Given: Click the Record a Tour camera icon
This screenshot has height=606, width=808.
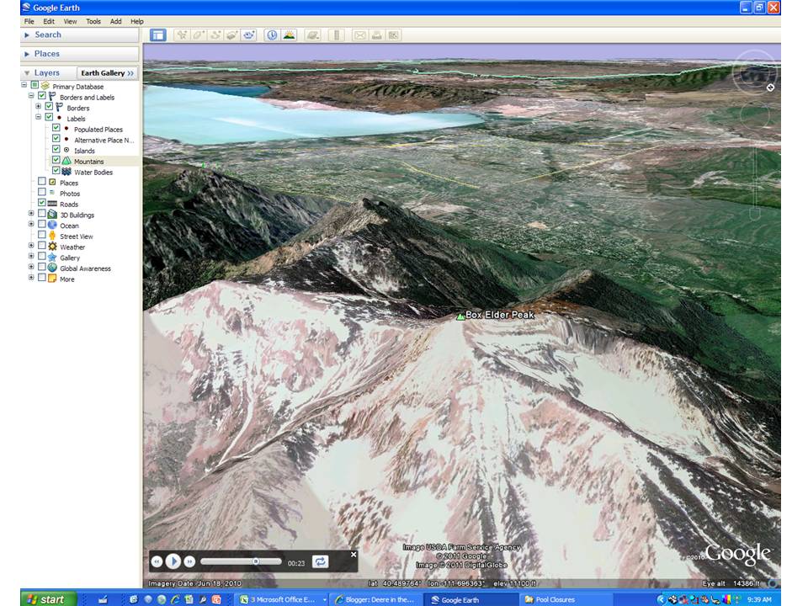Looking at the screenshot, I should tap(249, 35).
